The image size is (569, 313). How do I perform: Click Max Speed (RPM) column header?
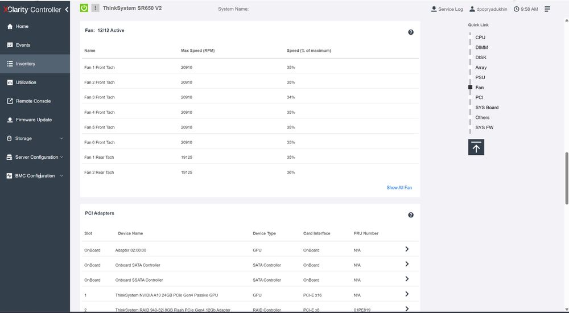(x=198, y=51)
